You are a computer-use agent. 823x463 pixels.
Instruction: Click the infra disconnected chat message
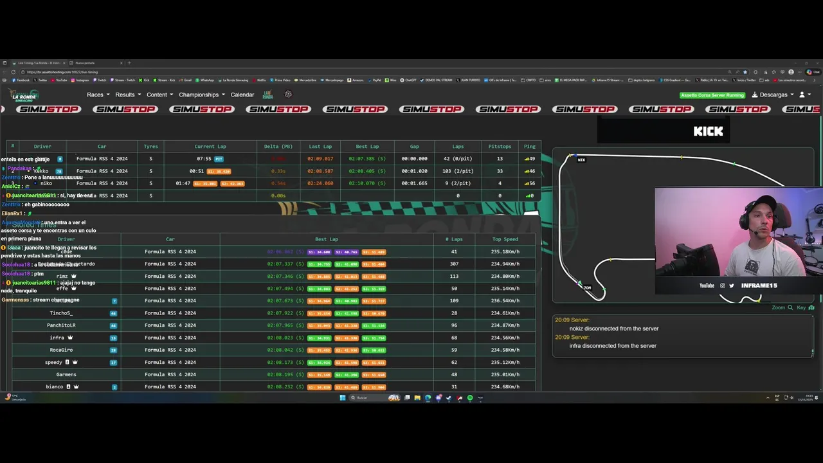tap(613, 346)
